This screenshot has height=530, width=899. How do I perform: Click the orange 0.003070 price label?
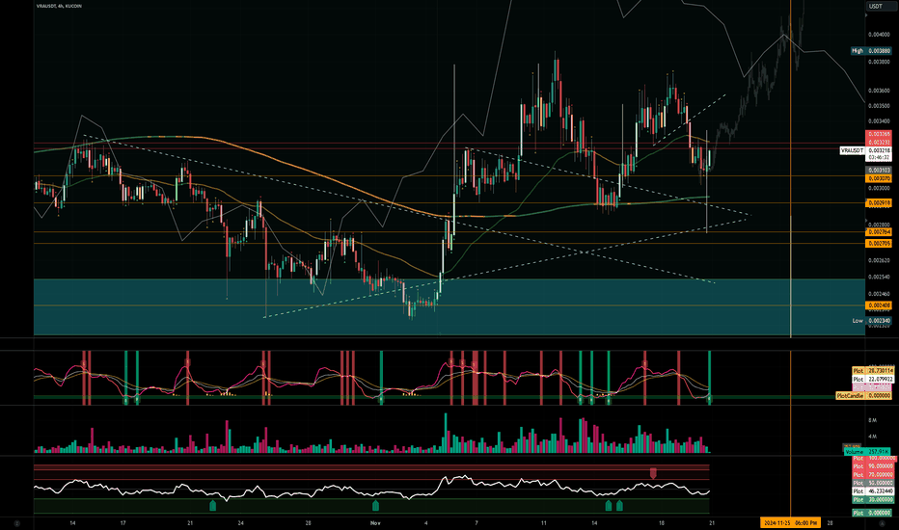[879, 179]
